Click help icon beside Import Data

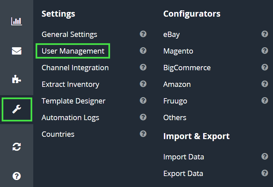click(265, 156)
